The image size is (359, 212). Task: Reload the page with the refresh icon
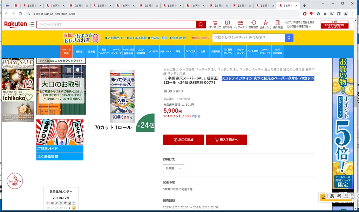coord(20,14)
